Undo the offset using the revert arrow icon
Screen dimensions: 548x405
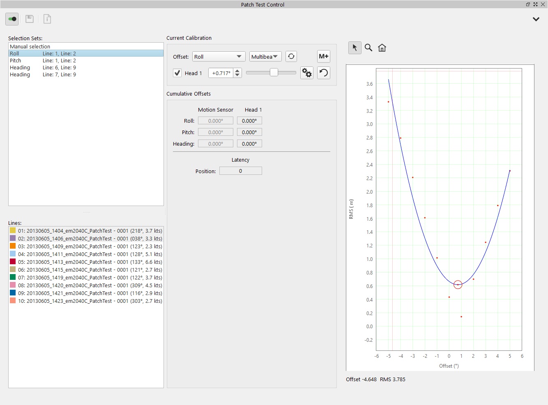tap(323, 73)
